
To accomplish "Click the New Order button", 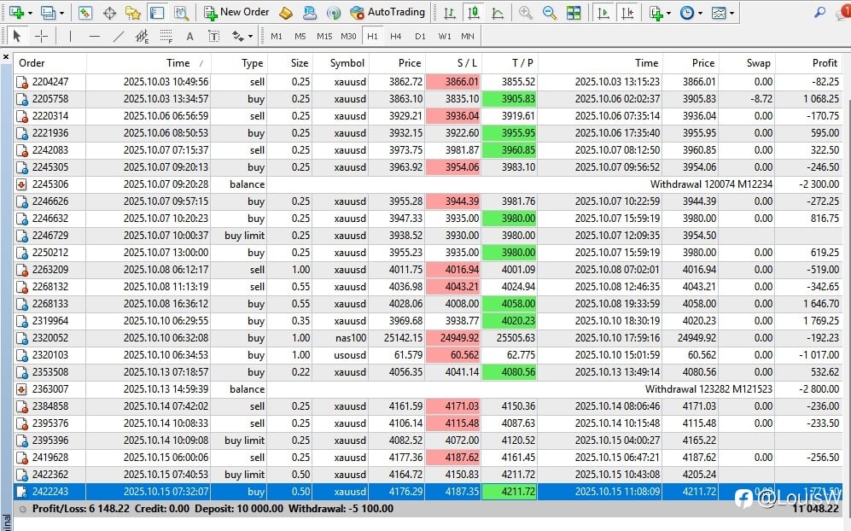I will tap(236, 12).
